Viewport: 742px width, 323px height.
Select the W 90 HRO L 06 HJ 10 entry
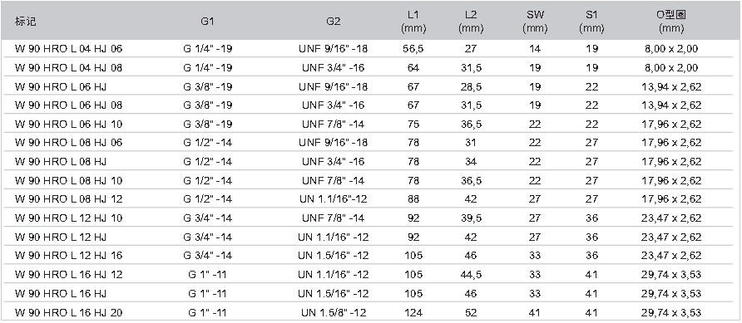point(68,125)
